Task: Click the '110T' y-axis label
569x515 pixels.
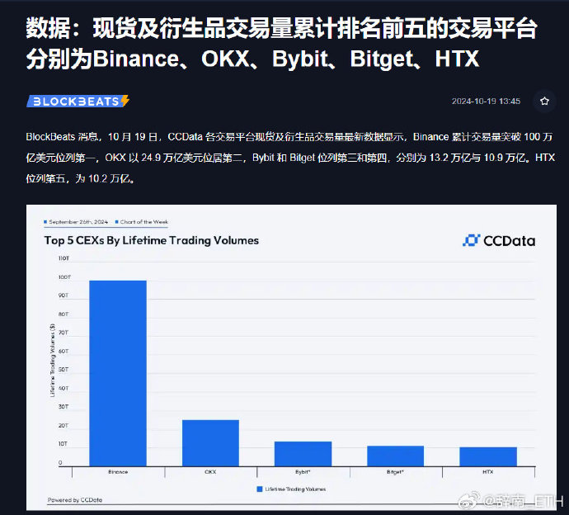Action: [x=63, y=258]
